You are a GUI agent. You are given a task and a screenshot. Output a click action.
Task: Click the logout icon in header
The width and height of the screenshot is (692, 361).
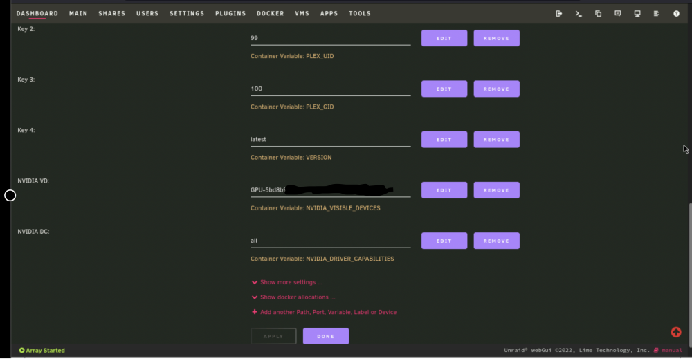pos(558,14)
